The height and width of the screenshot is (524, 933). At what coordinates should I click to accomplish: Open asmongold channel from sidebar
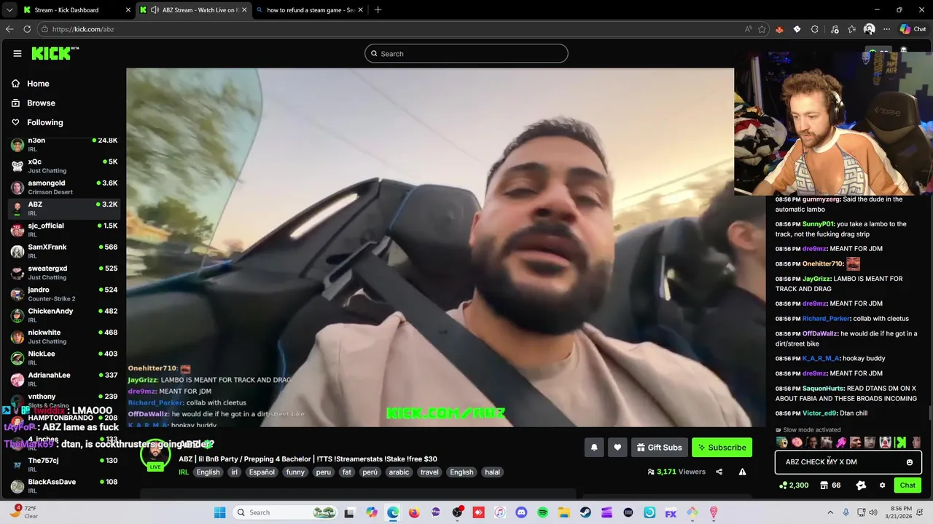[x=64, y=187]
